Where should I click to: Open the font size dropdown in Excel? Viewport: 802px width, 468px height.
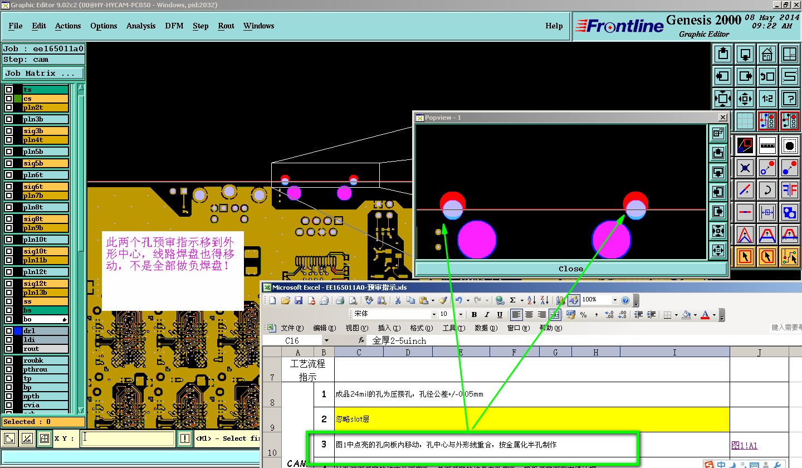tap(461, 315)
